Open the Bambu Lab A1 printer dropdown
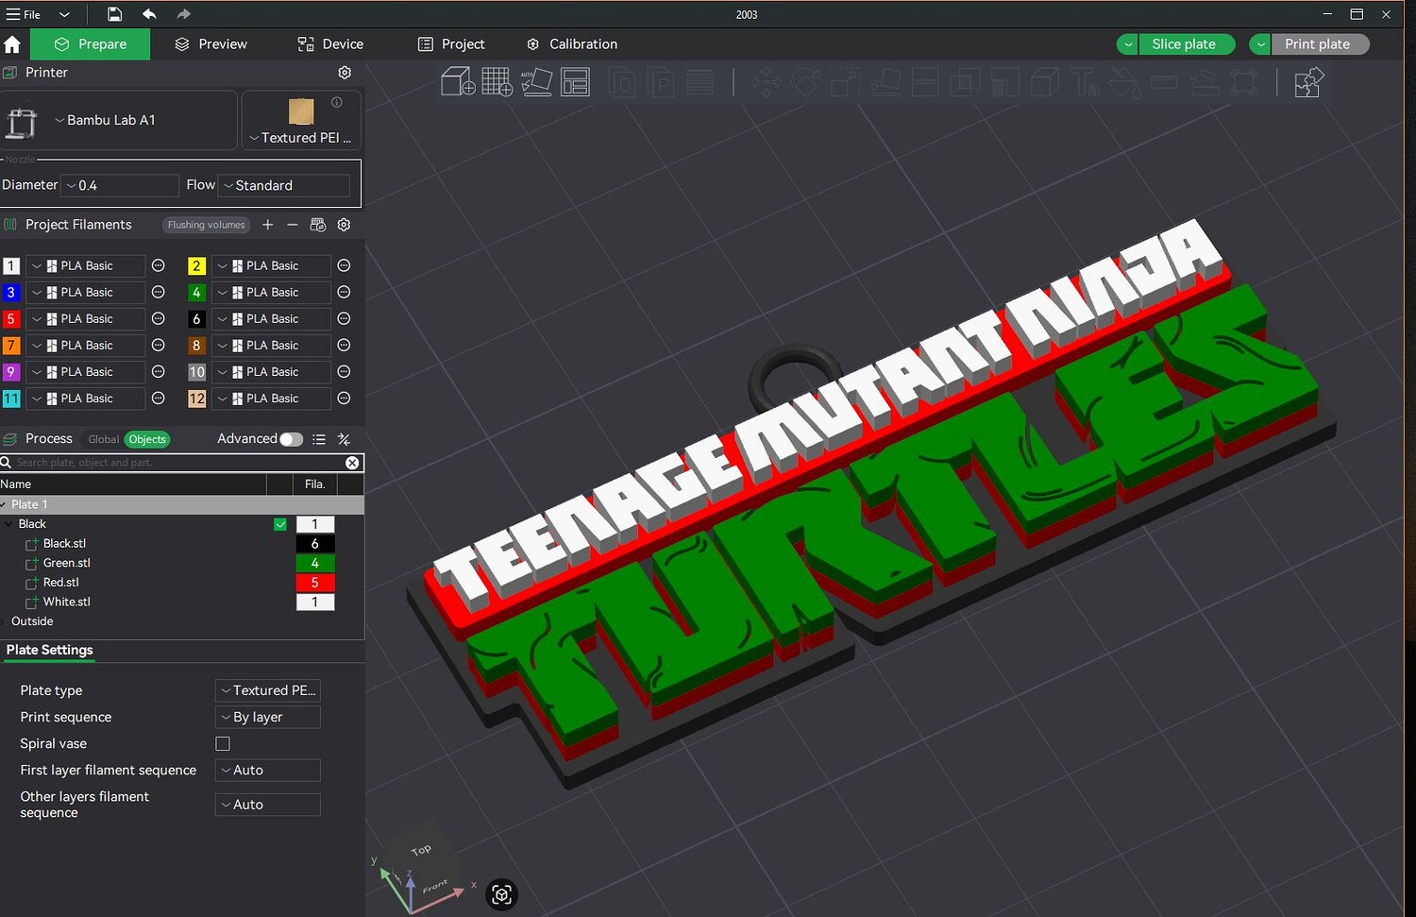Image resolution: width=1416 pixels, height=917 pixels. coord(118,120)
